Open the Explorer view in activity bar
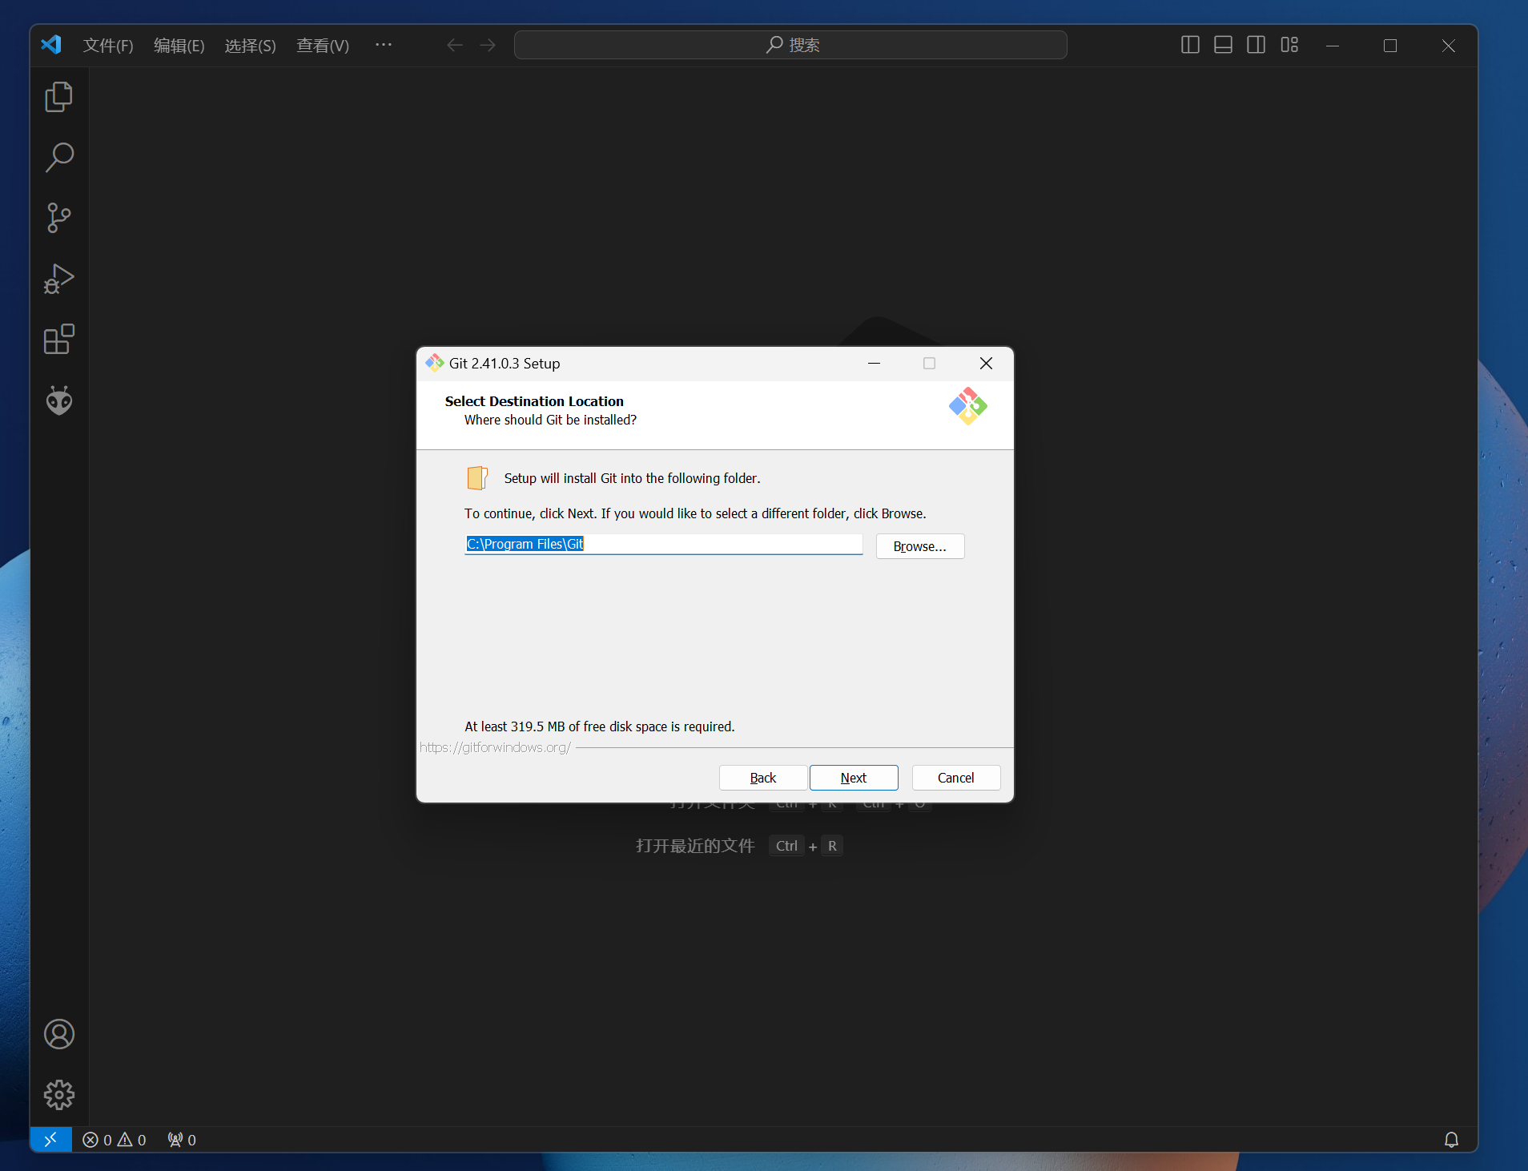The height and width of the screenshot is (1171, 1528). 58,97
